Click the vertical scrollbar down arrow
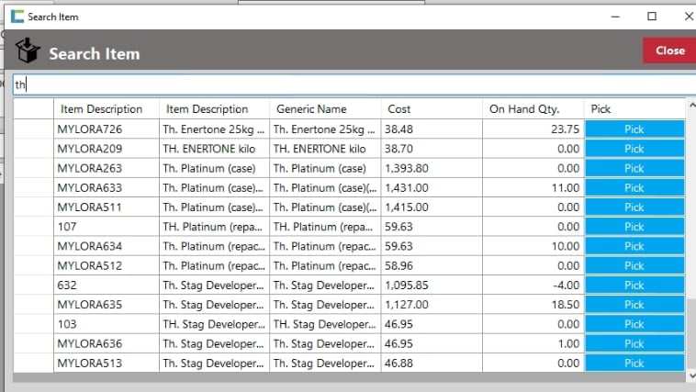The width and height of the screenshot is (696, 392). pos(690,375)
